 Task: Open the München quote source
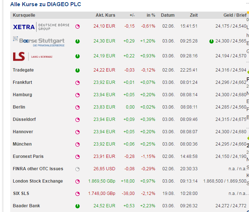(x=22, y=144)
